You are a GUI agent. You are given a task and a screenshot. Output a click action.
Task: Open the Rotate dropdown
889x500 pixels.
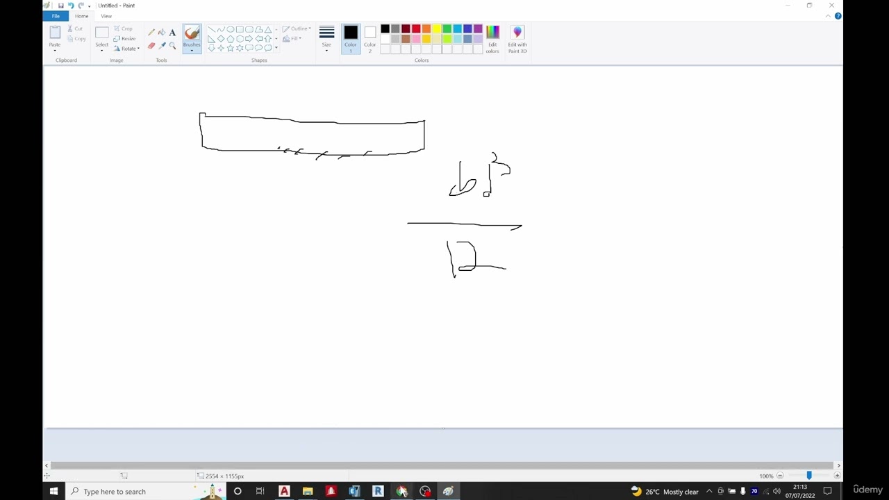[x=127, y=49]
